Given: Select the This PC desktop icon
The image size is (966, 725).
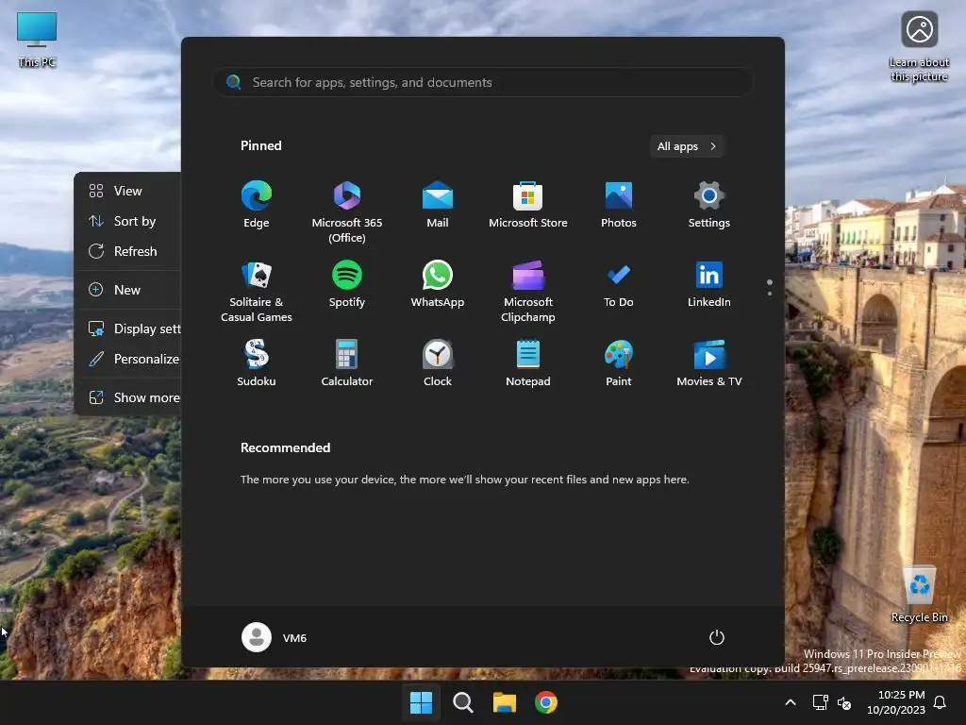Looking at the screenshot, I should tap(37, 39).
